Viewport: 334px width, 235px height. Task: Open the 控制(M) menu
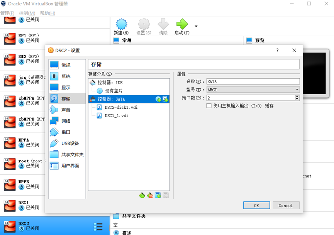coord(27,13)
